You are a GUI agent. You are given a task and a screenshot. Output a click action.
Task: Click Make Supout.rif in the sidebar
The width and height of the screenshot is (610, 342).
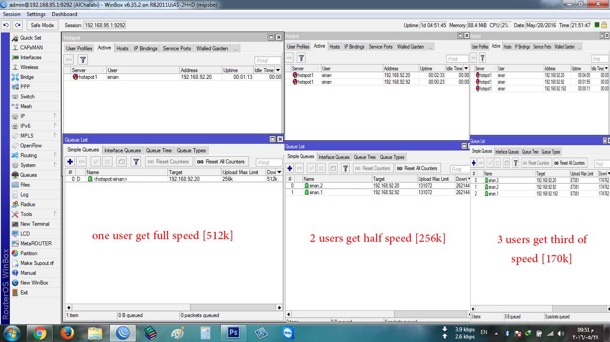37,263
